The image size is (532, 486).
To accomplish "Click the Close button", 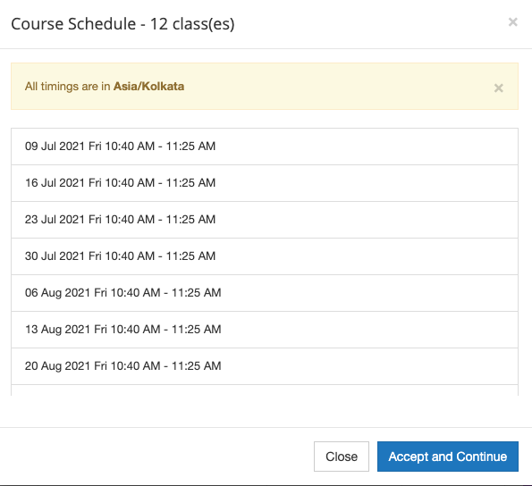I will click(342, 457).
